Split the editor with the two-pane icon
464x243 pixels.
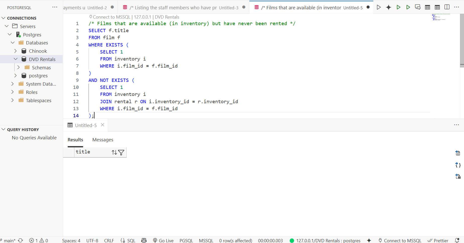[x=447, y=7]
